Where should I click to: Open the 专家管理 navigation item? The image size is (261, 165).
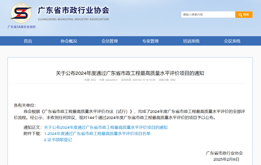tap(150, 41)
